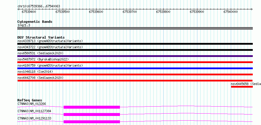Open variant label nsv6442708 (Sedlazeck2020)
The image size is (261, 125).
tap(40, 78)
